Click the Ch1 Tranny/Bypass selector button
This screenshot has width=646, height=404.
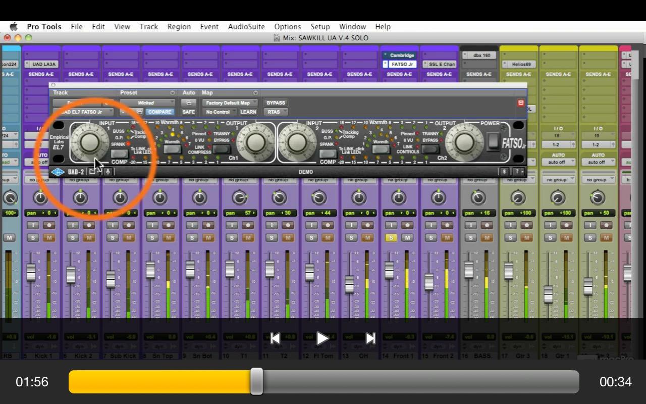pos(221,149)
